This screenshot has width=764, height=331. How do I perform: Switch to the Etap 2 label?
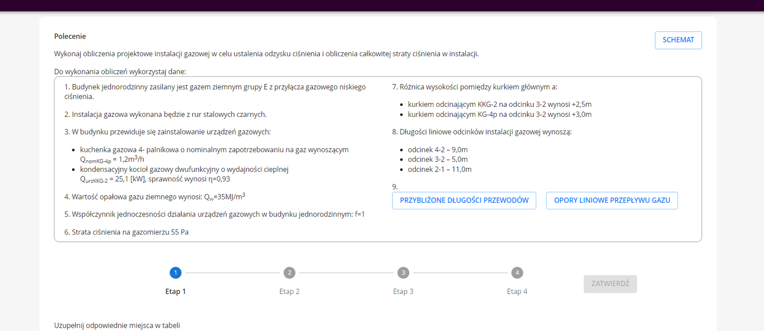289,291
